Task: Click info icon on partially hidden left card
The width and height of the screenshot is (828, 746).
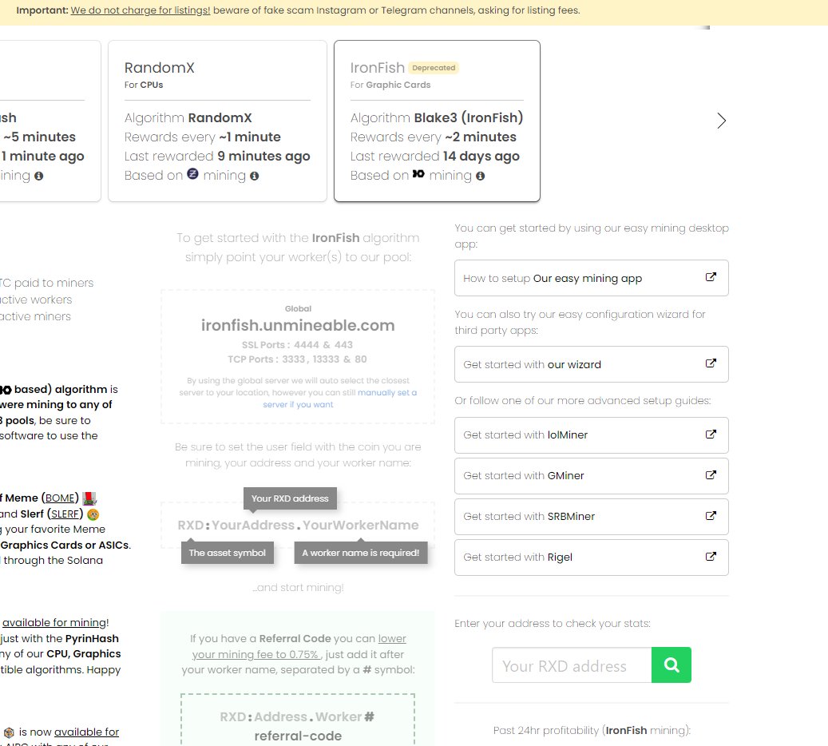Action: pos(38,176)
